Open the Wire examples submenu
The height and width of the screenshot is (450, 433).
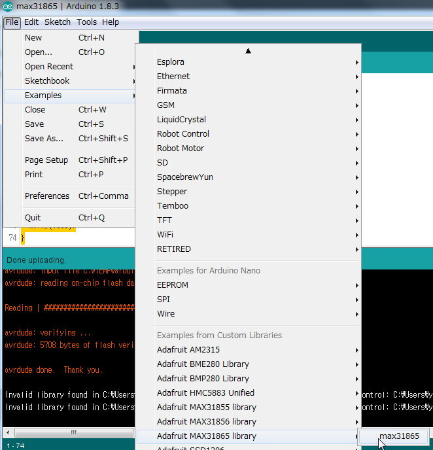coord(249,314)
